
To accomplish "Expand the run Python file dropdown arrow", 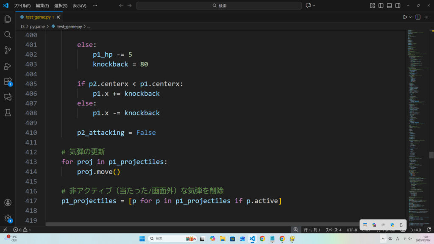I will [410, 17].
